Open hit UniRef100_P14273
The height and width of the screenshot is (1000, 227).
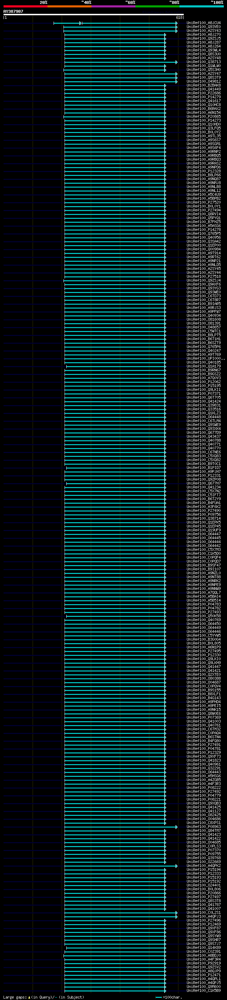click(204, 120)
